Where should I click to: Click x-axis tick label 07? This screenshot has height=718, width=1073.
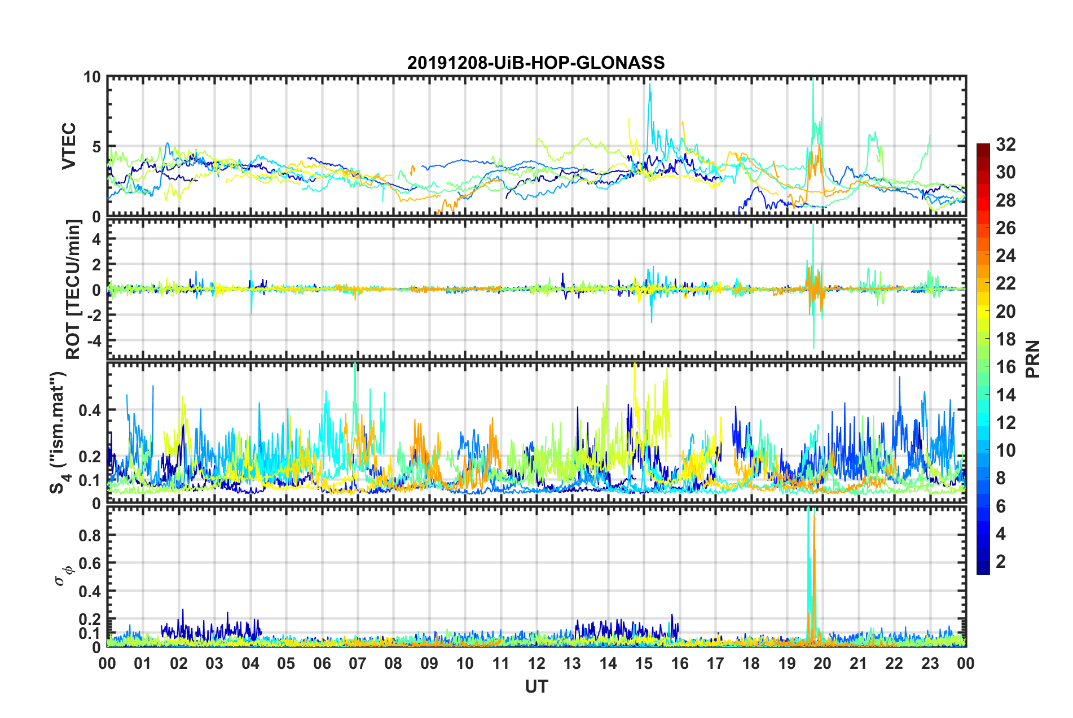click(x=358, y=663)
